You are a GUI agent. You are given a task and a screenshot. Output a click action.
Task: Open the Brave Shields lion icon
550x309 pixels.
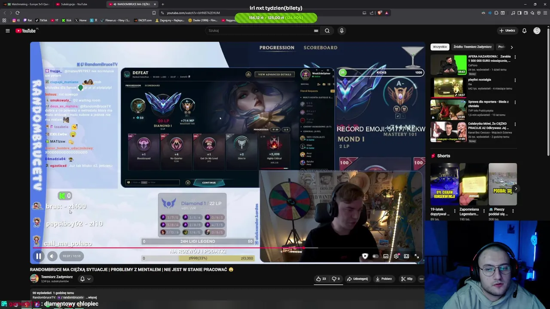click(x=379, y=12)
